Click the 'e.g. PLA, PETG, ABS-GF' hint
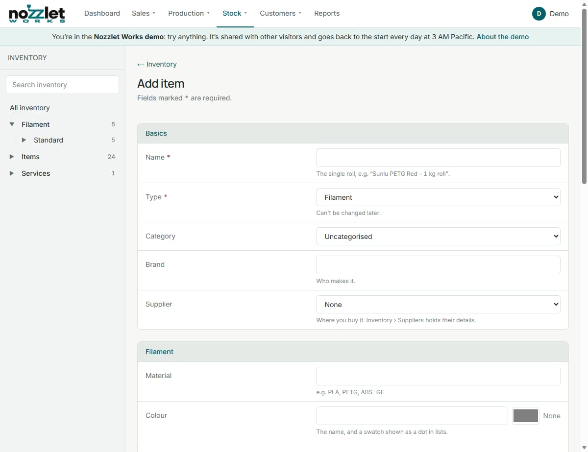The image size is (588, 452). pos(350,392)
